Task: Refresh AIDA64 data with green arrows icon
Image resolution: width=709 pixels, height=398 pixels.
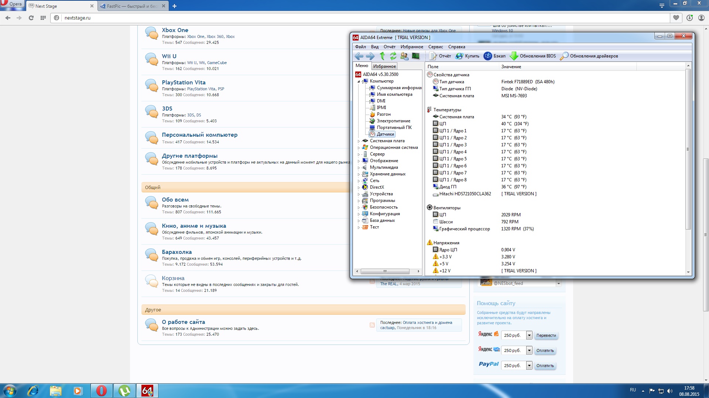Action: pos(393,56)
